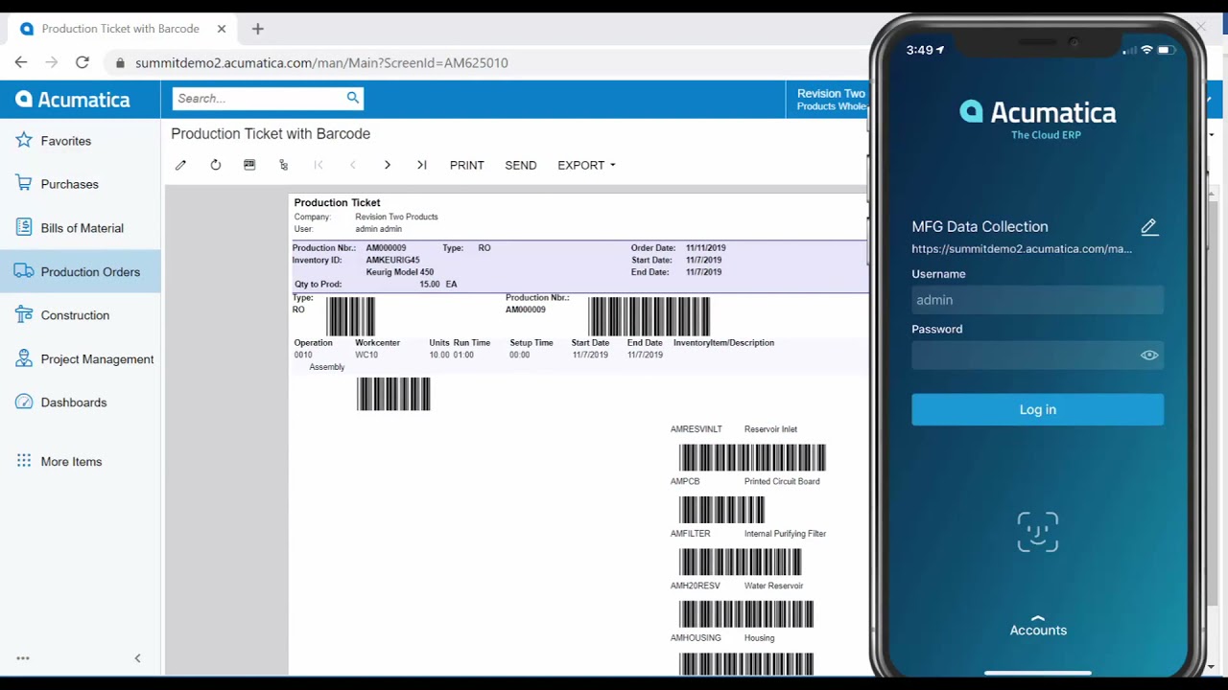The width and height of the screenshot is (1228, 690).
Task: Click the Acumatica logo in header
Action: [73, 100]
